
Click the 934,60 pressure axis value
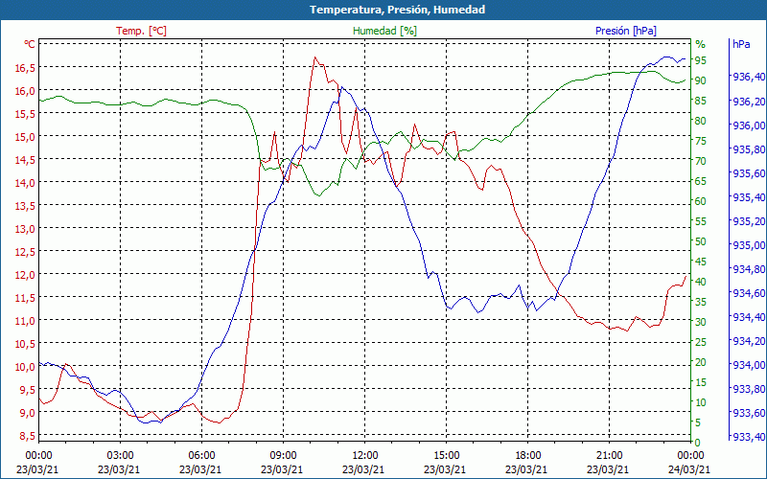pyautogui.click(x=749, y=293)
